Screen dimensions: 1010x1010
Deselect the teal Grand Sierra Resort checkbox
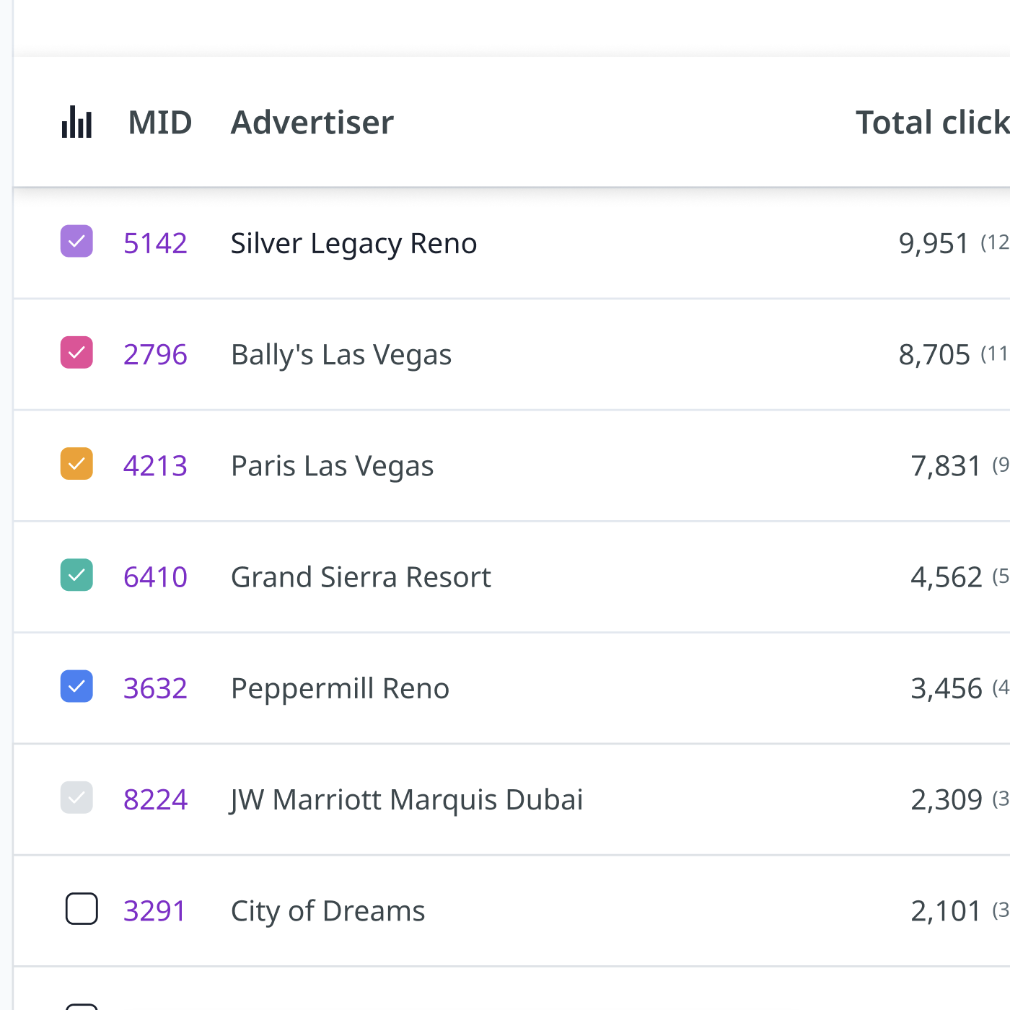[x=76, y=575]
